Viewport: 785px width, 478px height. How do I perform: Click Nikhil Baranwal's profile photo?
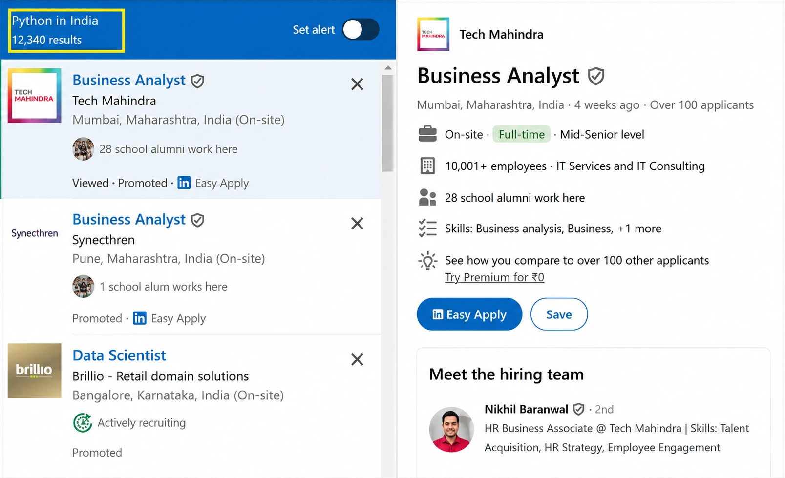pyautogui.click(x=451, y=430)
